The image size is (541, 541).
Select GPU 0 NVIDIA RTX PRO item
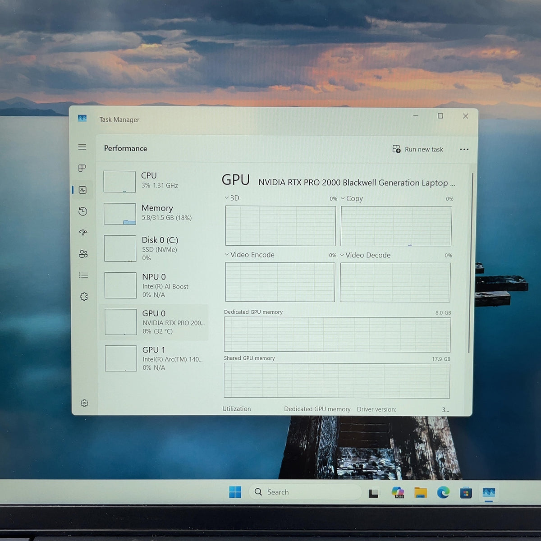point(154,322)
